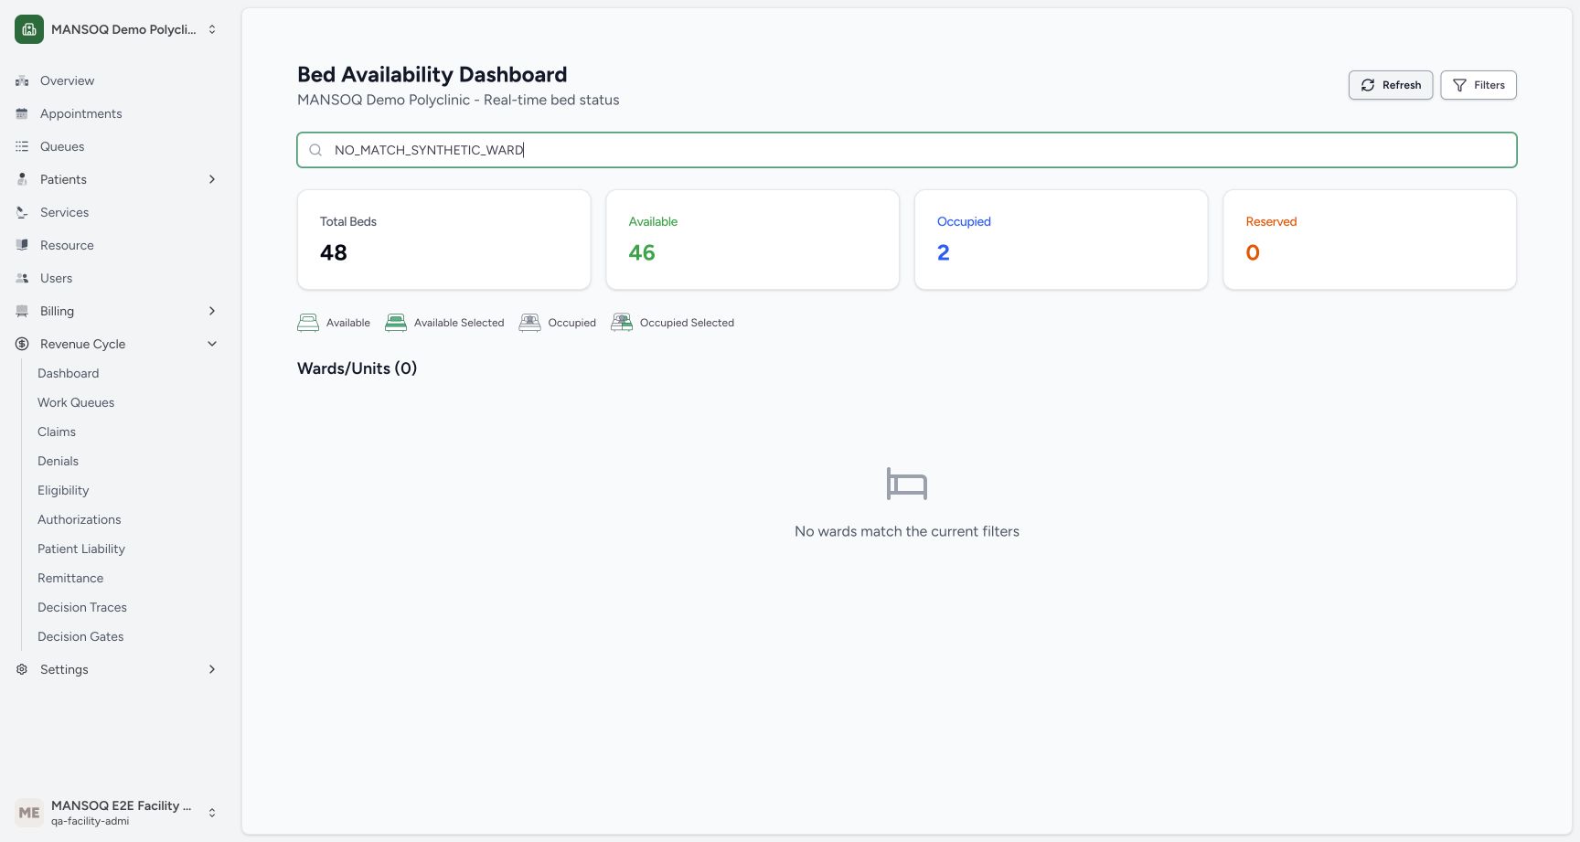
Task: Click the Appointments calendar icon
Action: click(22, 113)
